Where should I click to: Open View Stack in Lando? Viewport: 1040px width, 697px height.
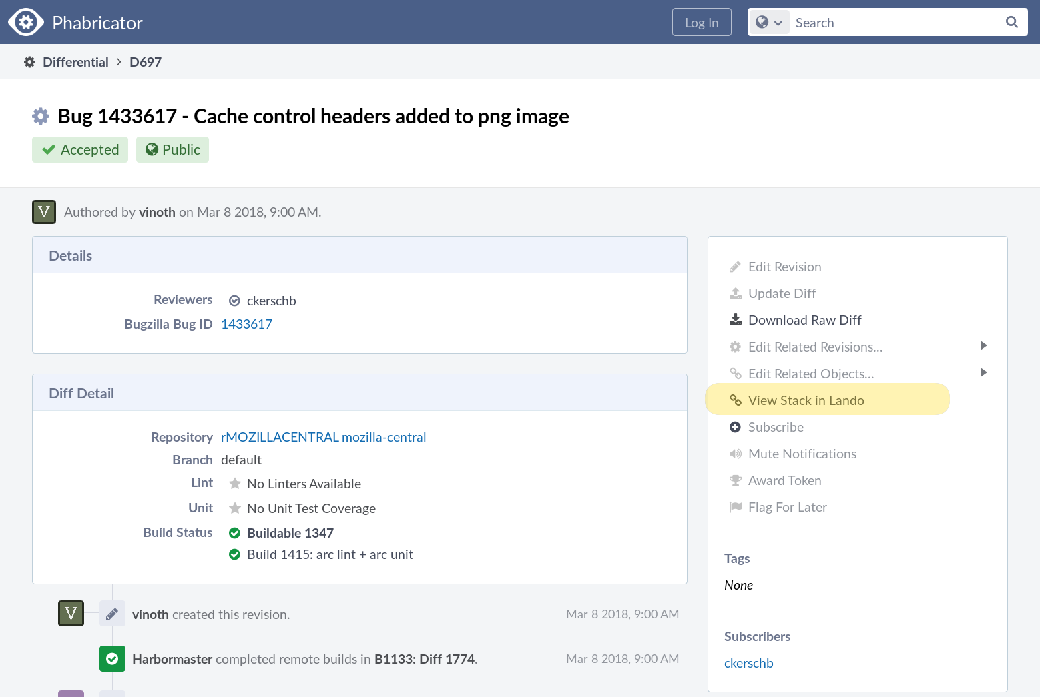(806, 400)
